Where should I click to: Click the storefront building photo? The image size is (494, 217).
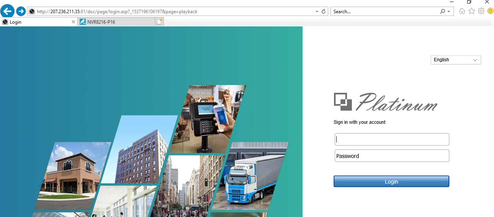73,175
